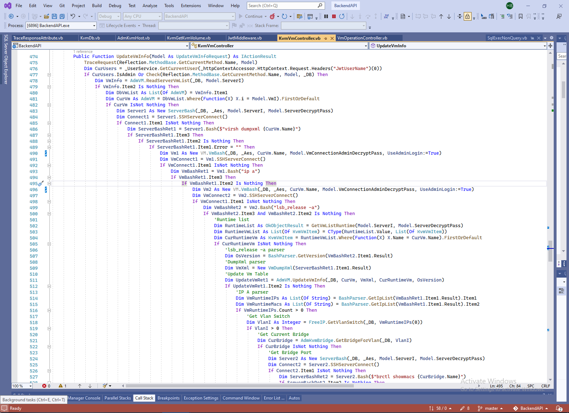Click the bookmark icon in the toolbar
This screenshot has width=569, height=413.
521,16
